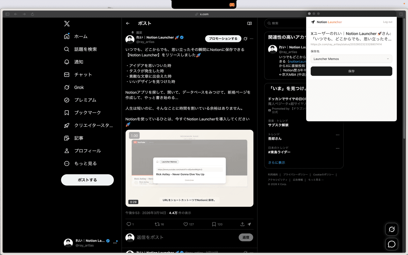Click the browser back arrow
Screen dimensions: 408x255
[16, 14]
